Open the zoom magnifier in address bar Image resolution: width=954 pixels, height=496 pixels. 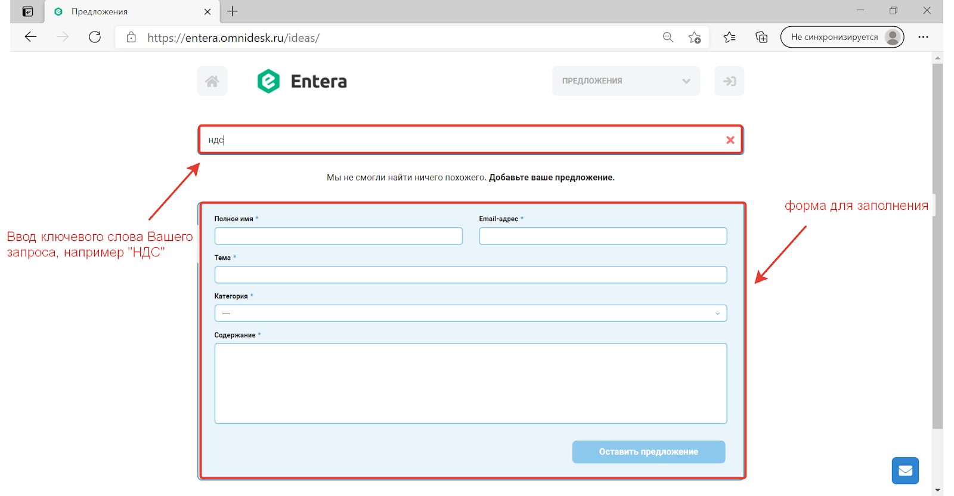coord(668,37)
